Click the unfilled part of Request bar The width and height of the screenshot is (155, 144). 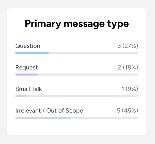[x=88, y=75]
